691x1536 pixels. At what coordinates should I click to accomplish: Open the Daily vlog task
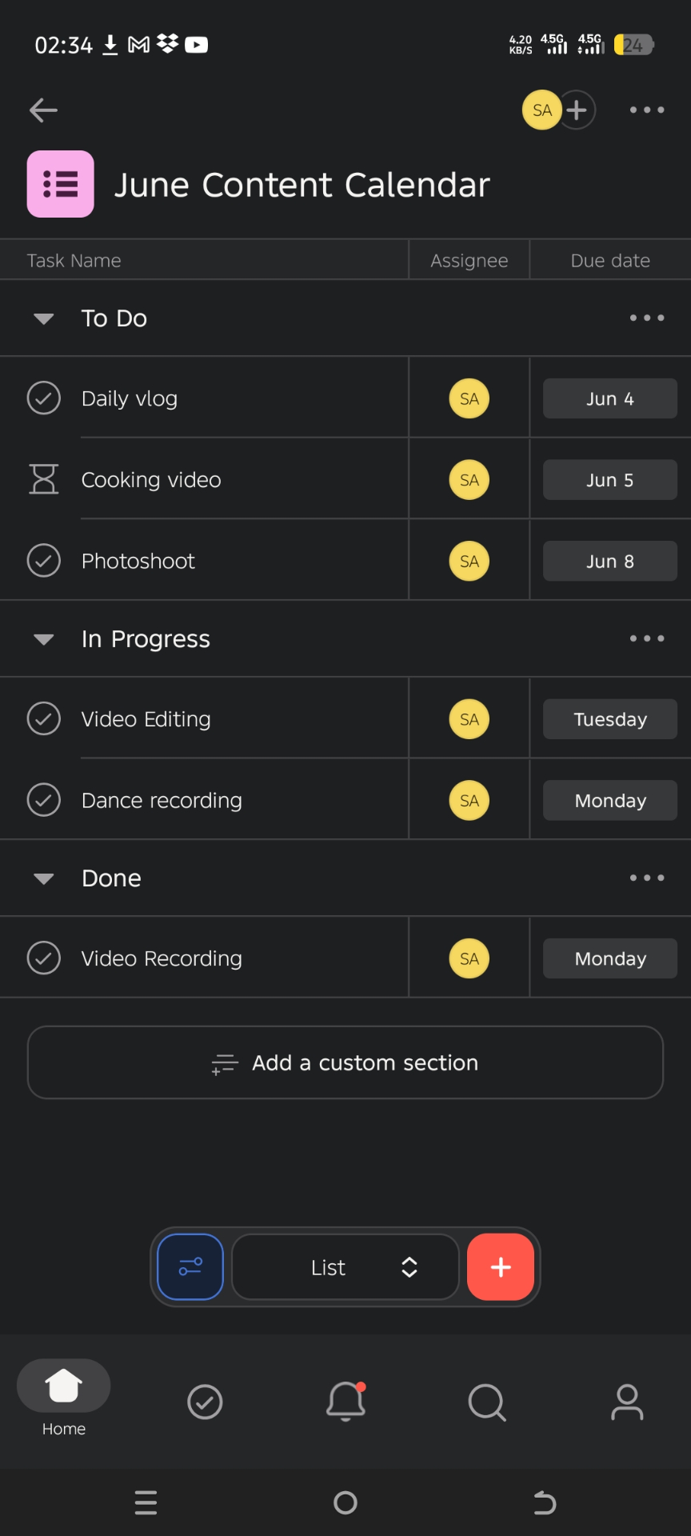click(130, 398)
